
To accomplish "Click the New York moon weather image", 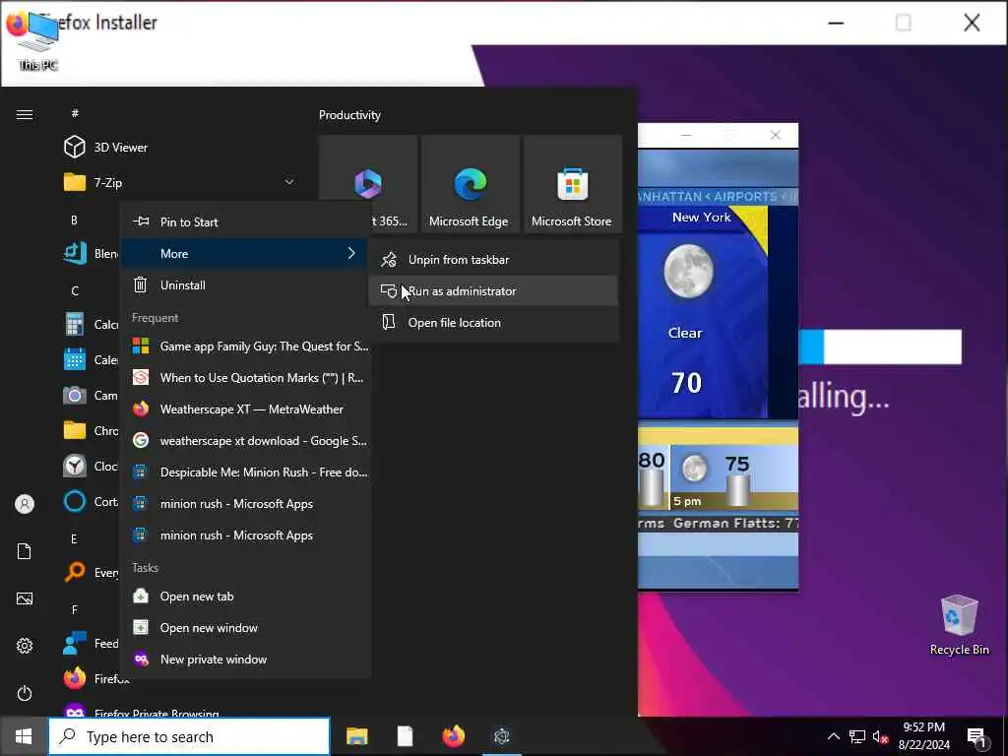I will [x=688, y=272].
